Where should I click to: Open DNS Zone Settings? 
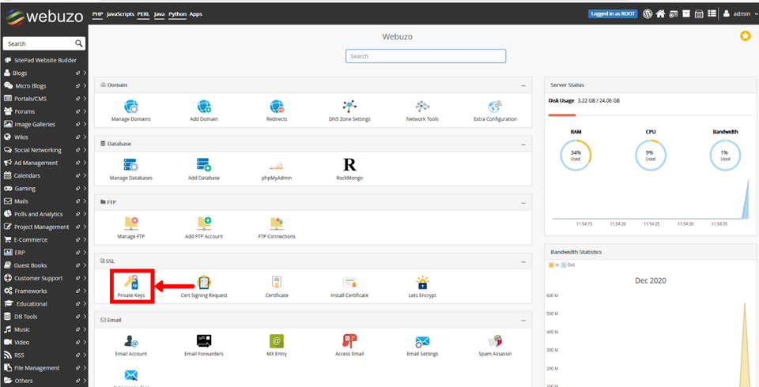click(349, 109)
